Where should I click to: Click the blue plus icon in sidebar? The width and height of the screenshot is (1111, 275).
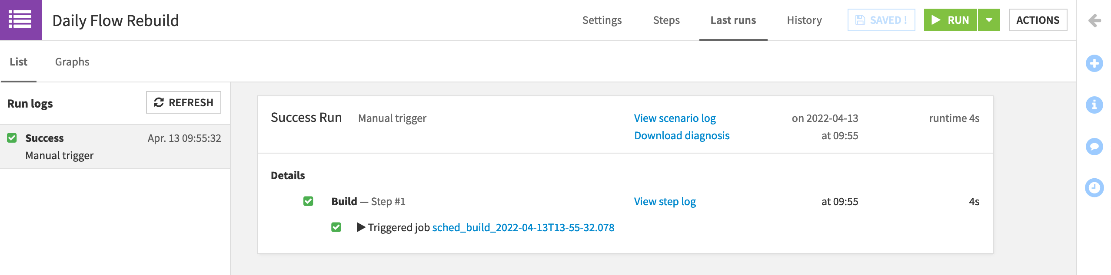1094,63
